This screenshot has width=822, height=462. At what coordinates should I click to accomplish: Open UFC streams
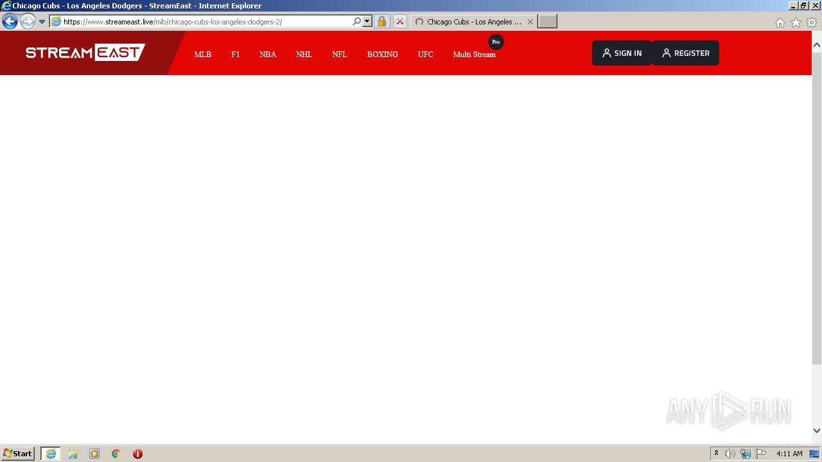(425, 55)
